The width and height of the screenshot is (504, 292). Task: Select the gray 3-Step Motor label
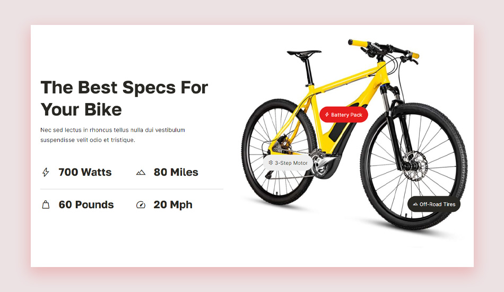288,162
